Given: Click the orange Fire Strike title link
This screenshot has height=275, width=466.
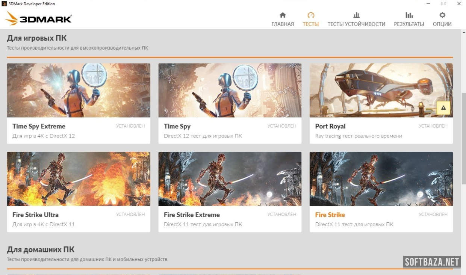Looking at the screenshot, I should 330,215.
